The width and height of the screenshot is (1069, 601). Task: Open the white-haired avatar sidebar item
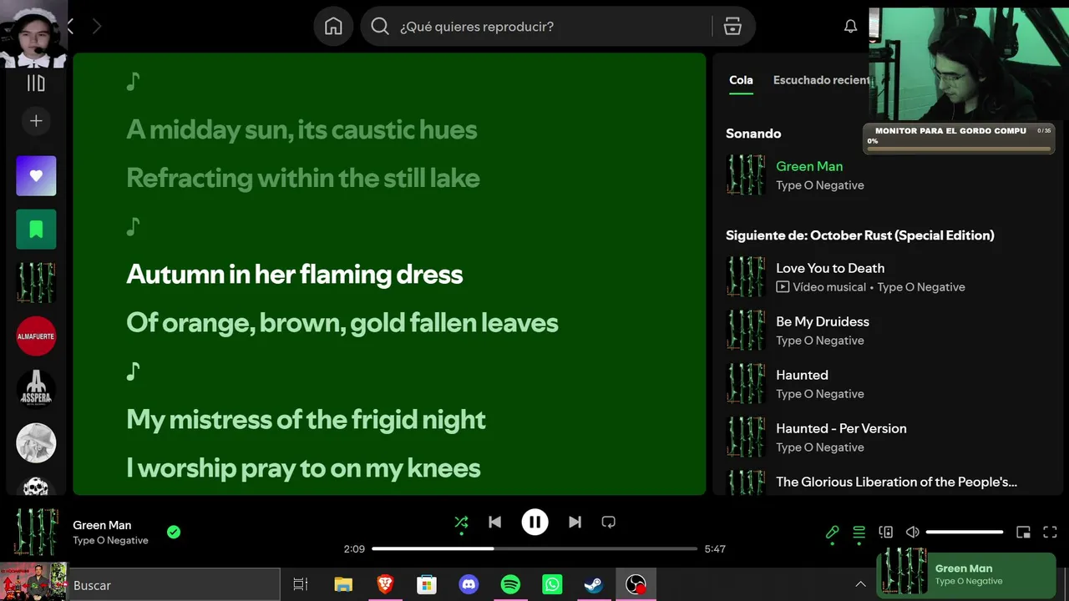coord(36,443)
